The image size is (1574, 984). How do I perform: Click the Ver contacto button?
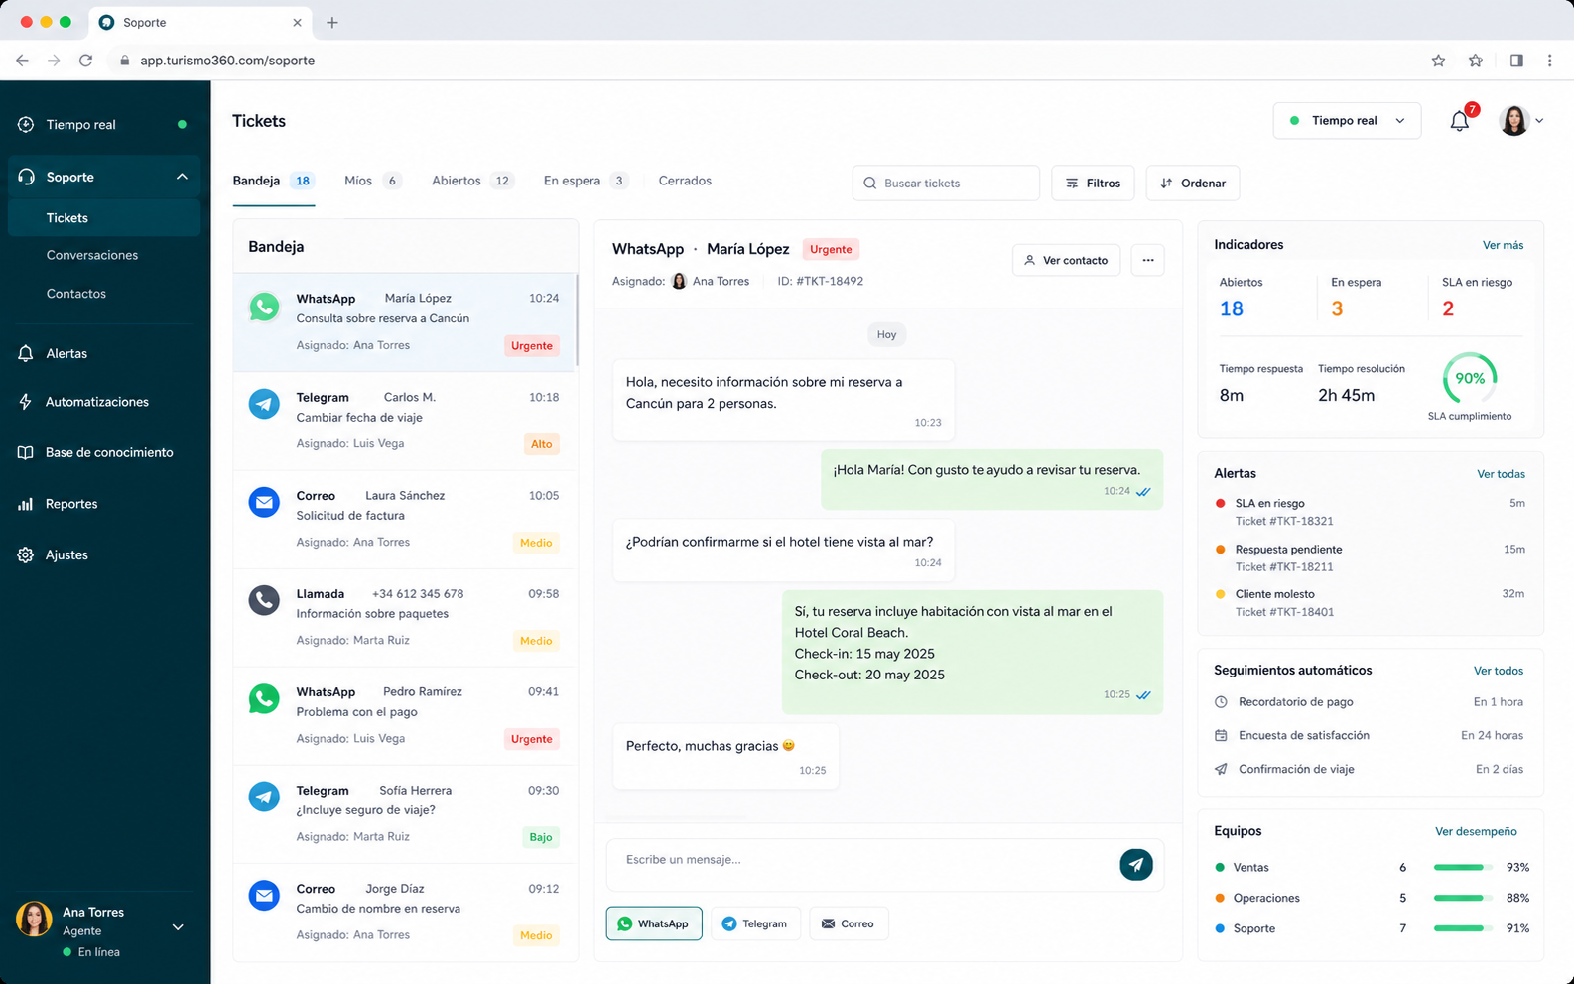(x=1066, y=260)
